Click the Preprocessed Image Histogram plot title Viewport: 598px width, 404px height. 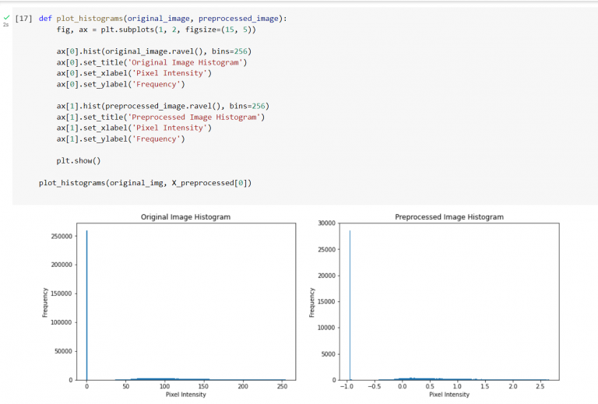pyautogui.click(x=449, y=216)
